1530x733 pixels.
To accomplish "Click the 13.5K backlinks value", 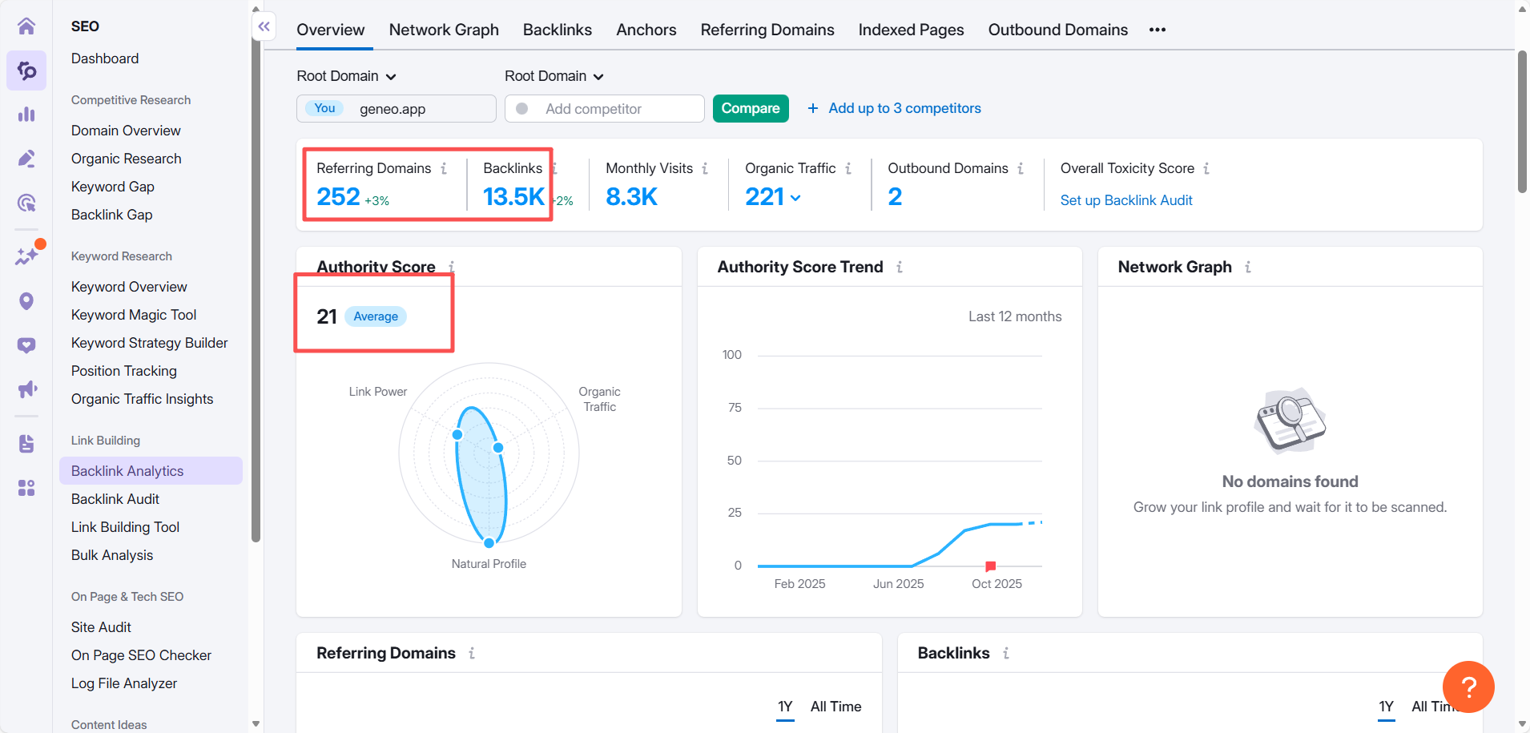I will tap(513, 196).
